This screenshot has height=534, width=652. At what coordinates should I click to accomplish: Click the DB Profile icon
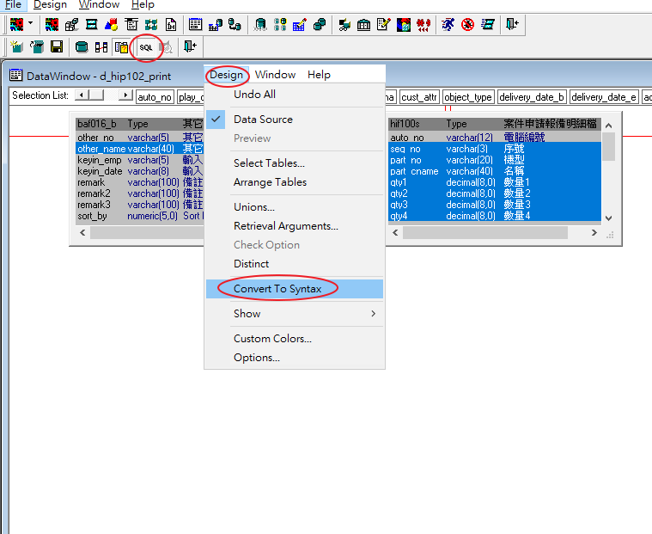coord(280,25)
